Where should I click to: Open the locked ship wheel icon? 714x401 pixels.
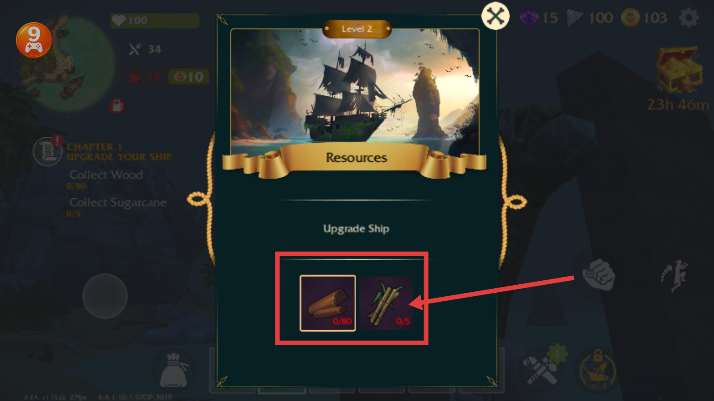click(x=597, y=370)
